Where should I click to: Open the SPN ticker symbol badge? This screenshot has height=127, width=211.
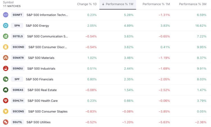click(x=17, y=26)
